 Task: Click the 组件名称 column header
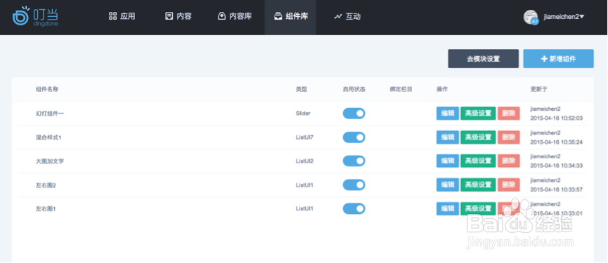(x=47, y=89)
